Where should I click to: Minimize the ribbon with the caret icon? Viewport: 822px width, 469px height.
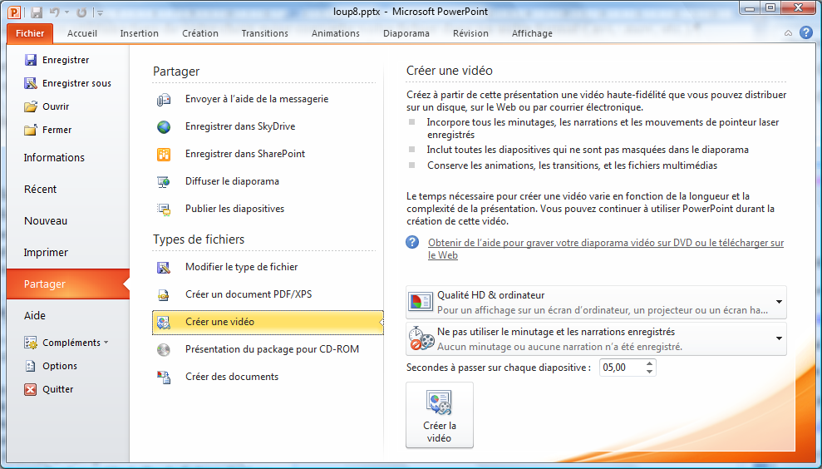[788, 33]
